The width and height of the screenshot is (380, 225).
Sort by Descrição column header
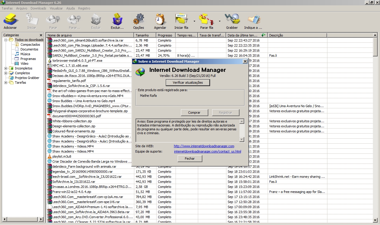click(x=297, y=35)
